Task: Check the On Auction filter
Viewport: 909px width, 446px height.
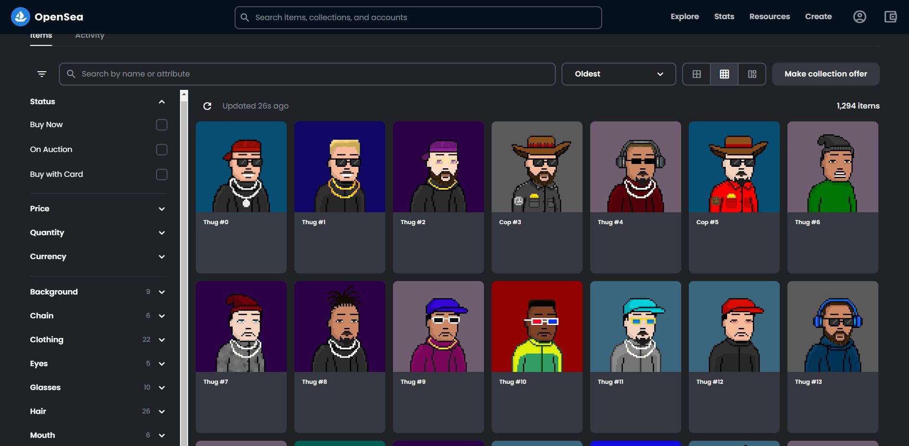Action: (x=162, y=150)
